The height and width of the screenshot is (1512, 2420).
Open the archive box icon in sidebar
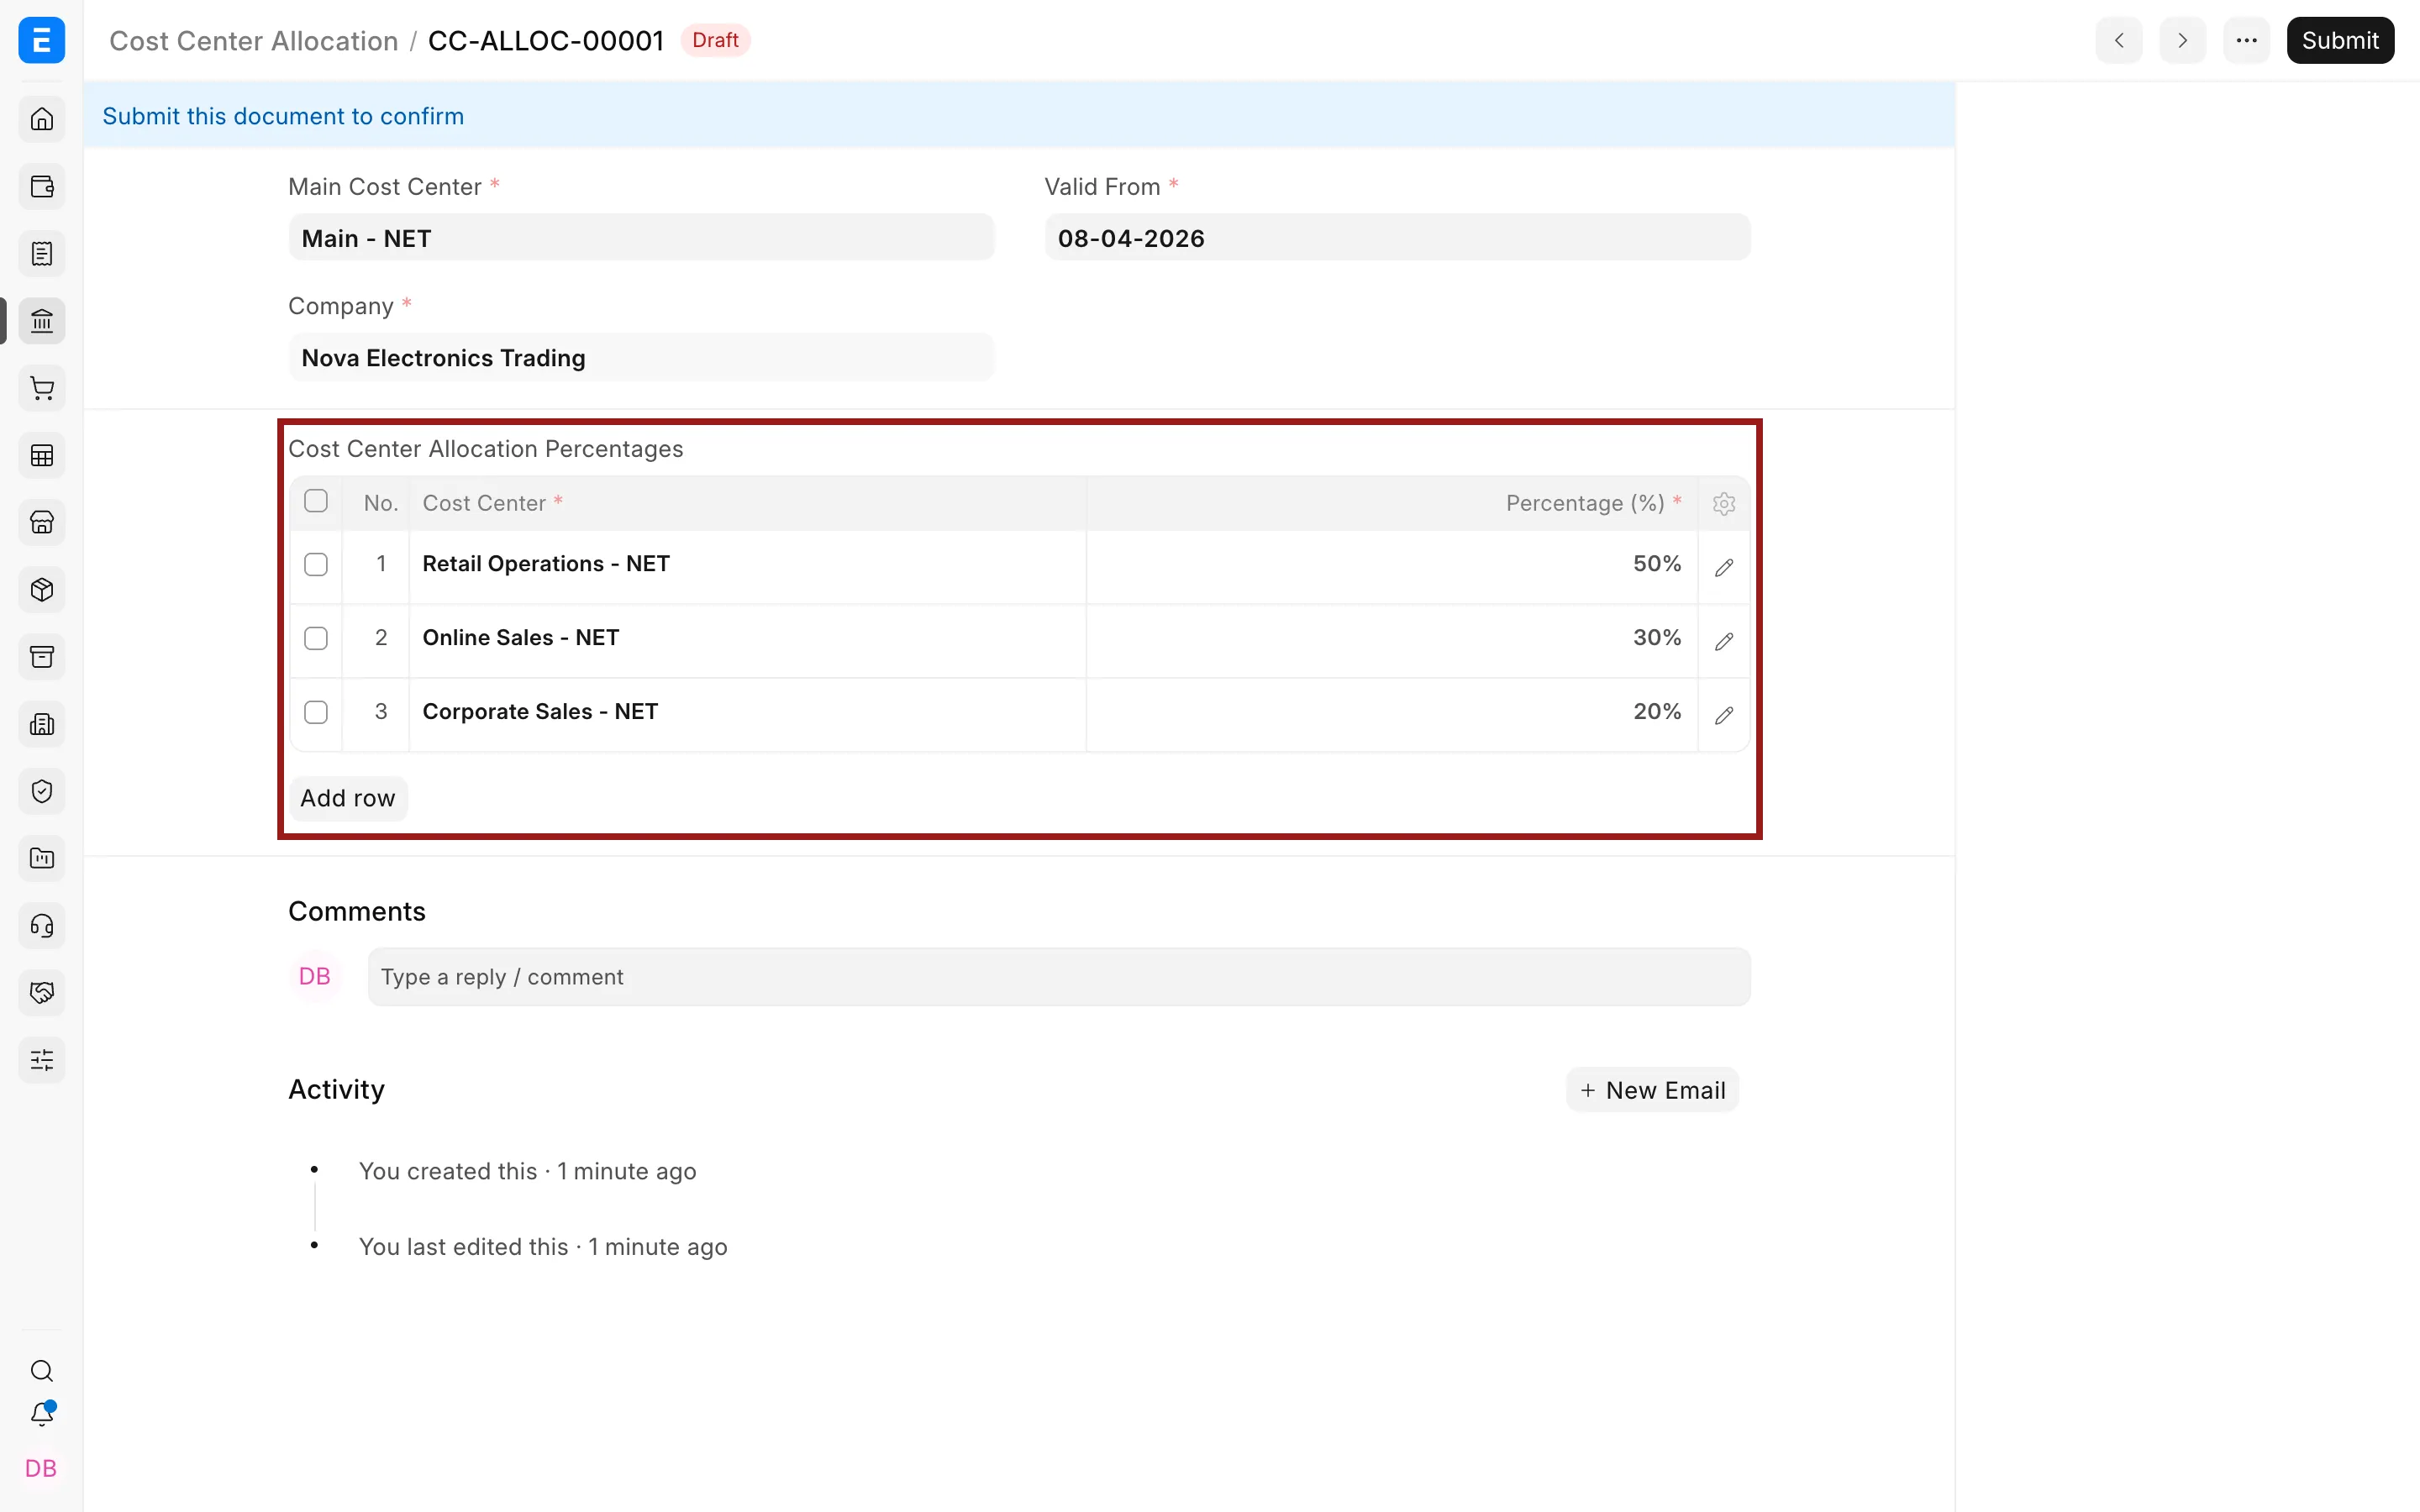(x=42, y=657)
